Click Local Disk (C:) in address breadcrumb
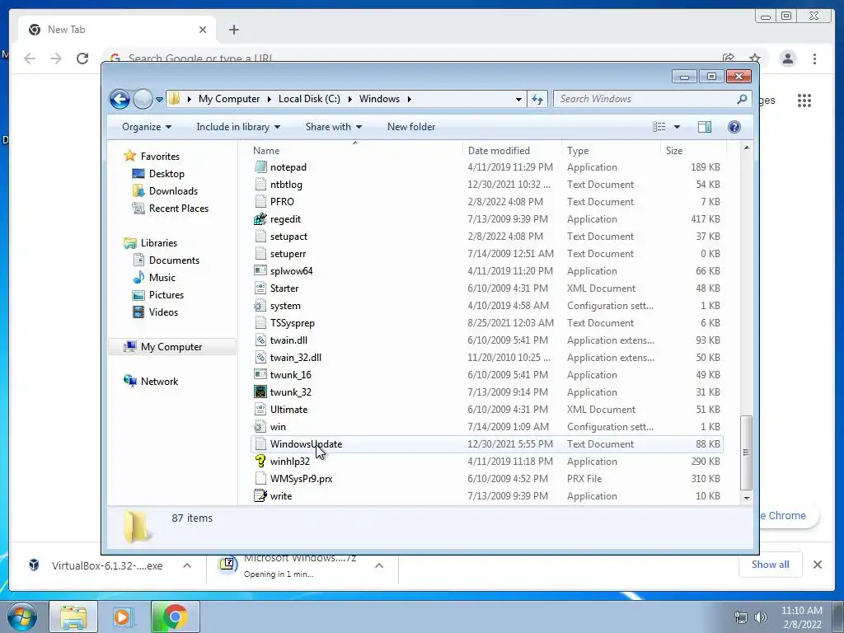Viewport: 844px width, 633px height. coord(309,99)
